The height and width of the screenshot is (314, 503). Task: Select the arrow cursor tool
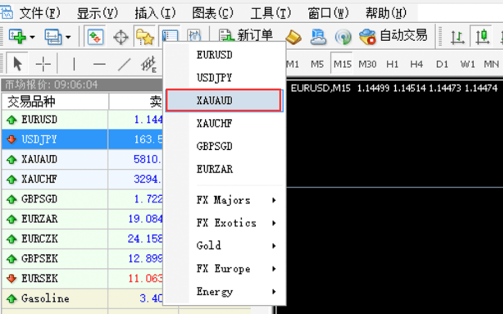[x=18, y=64]
